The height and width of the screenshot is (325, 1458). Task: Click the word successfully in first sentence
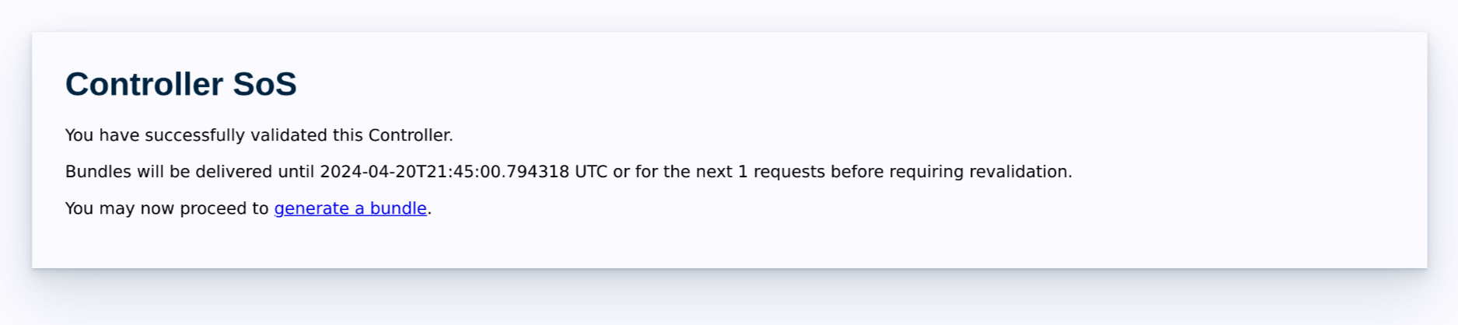(195, 135)
